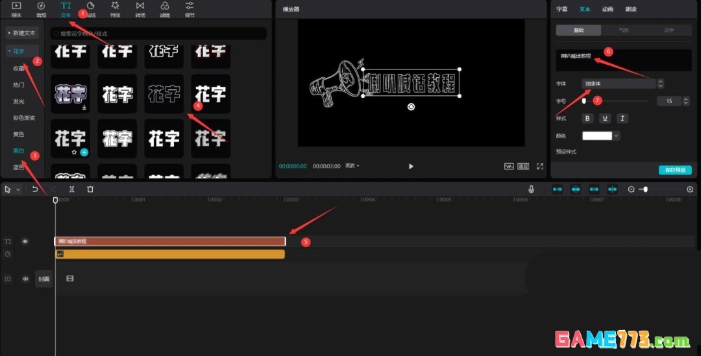
Task: Expand the 新建文本 section
Action: click(22, 32)
